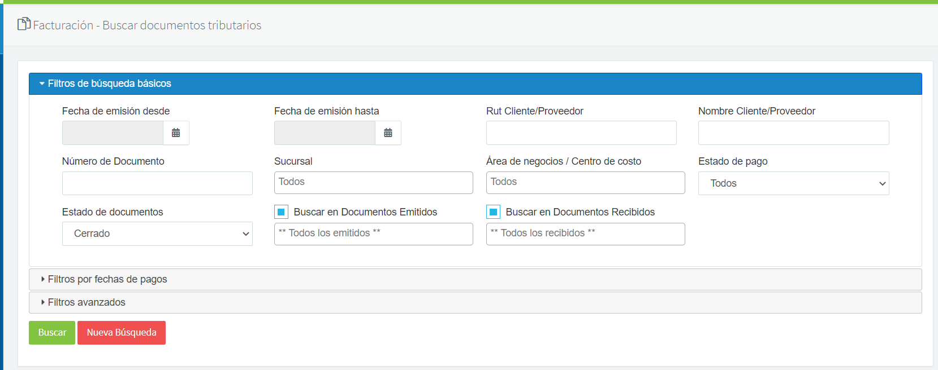Click the Fecha de emisión desde date field
This screenshot has height=370, width=938.
coord(113,133)
